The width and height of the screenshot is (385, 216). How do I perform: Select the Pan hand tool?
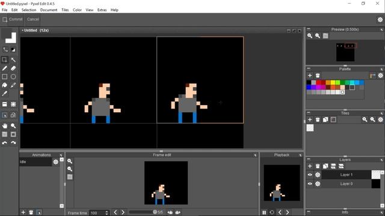(4, 126)
